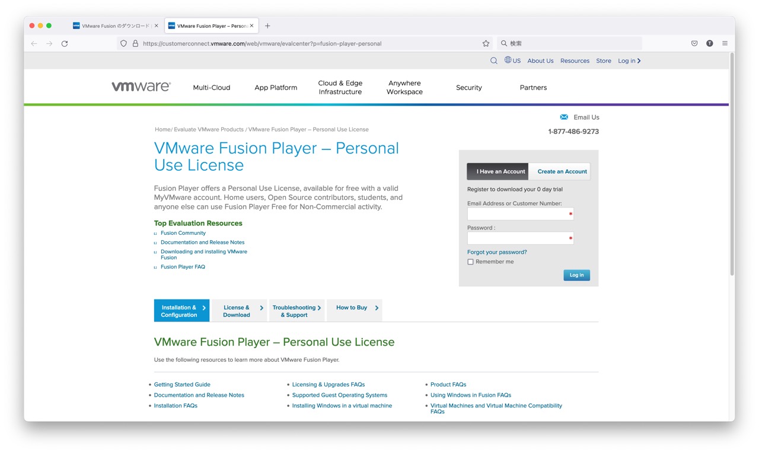Open the Pocket save icon

click(x=694, y=43)
